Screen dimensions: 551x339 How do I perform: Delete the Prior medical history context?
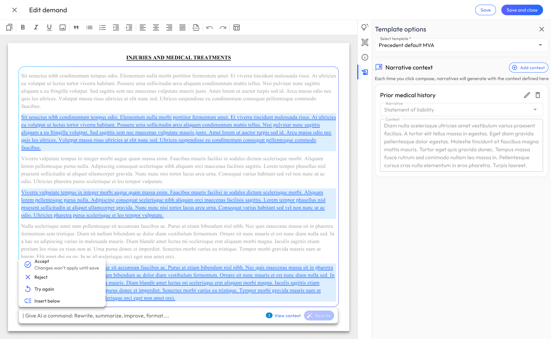538,95
